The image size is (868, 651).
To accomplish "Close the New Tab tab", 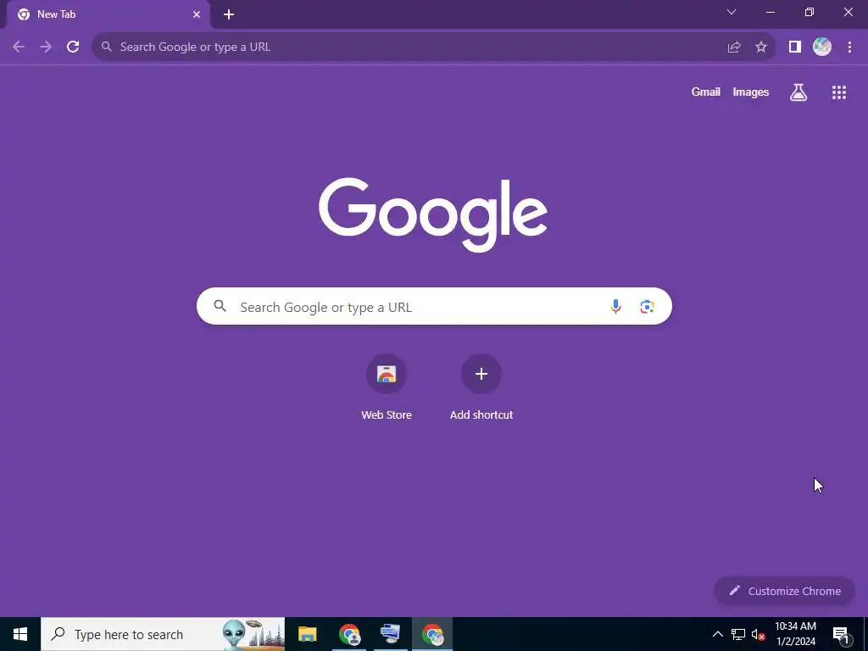I will point(197,14).
